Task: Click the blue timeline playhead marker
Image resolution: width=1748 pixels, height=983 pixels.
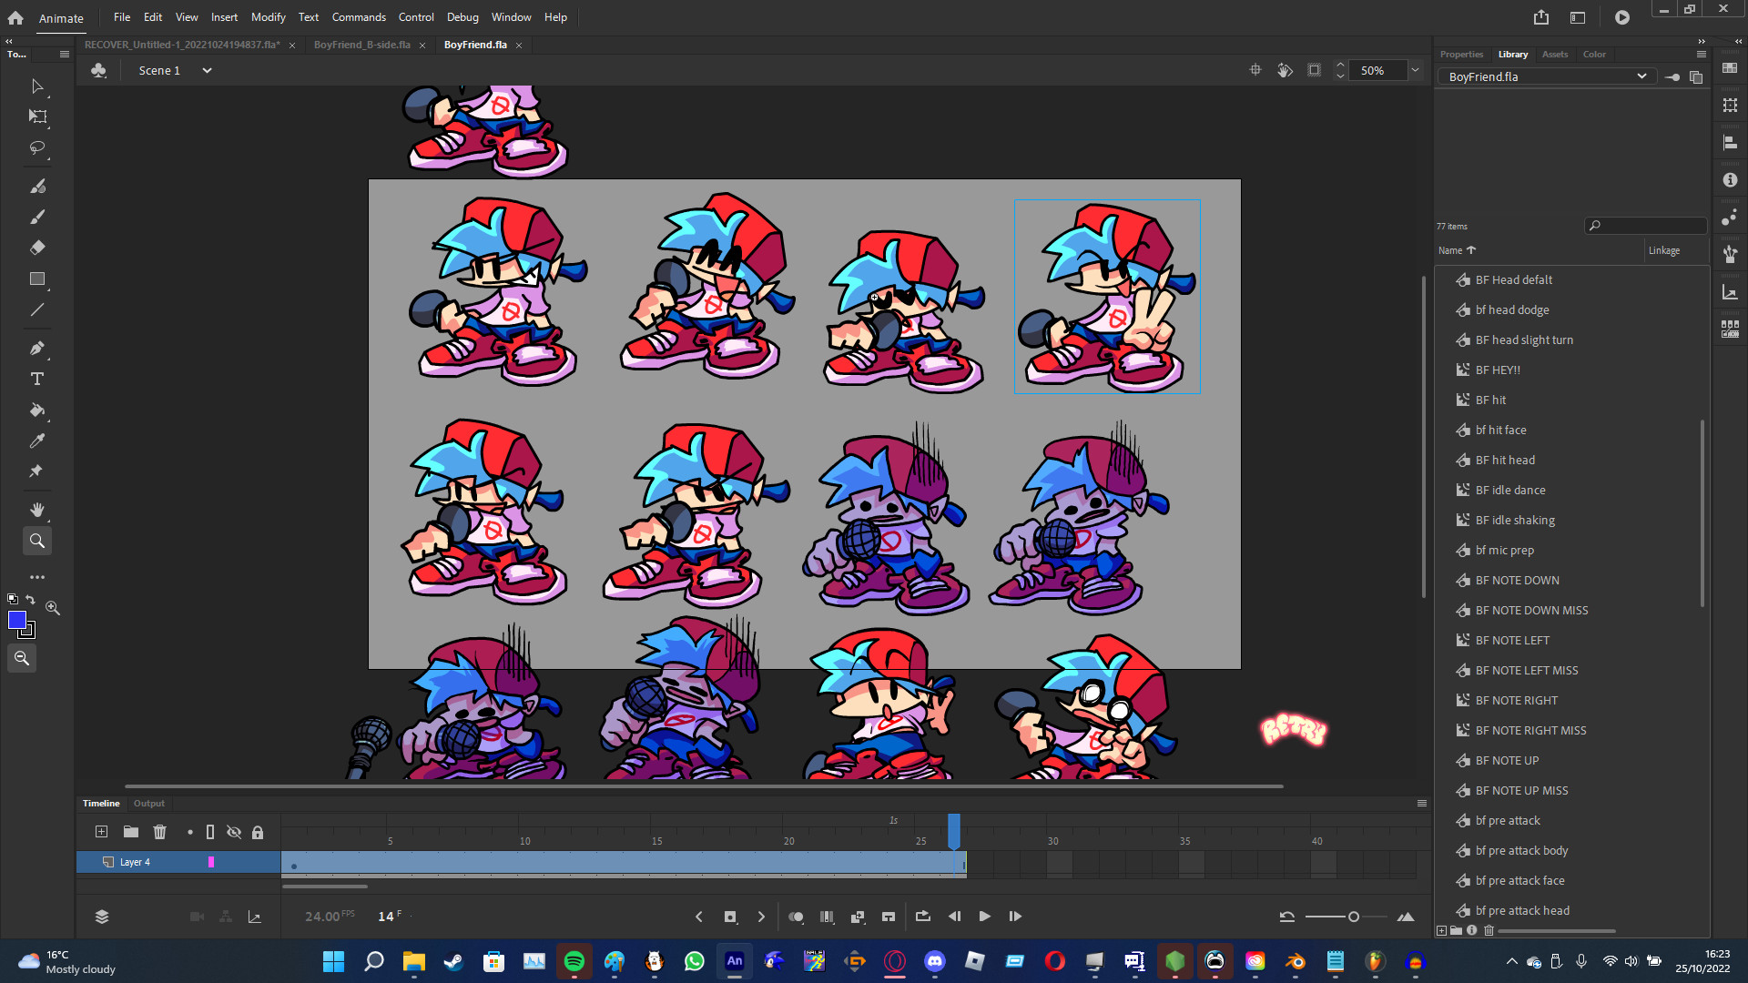Action: tap(954, 830)
